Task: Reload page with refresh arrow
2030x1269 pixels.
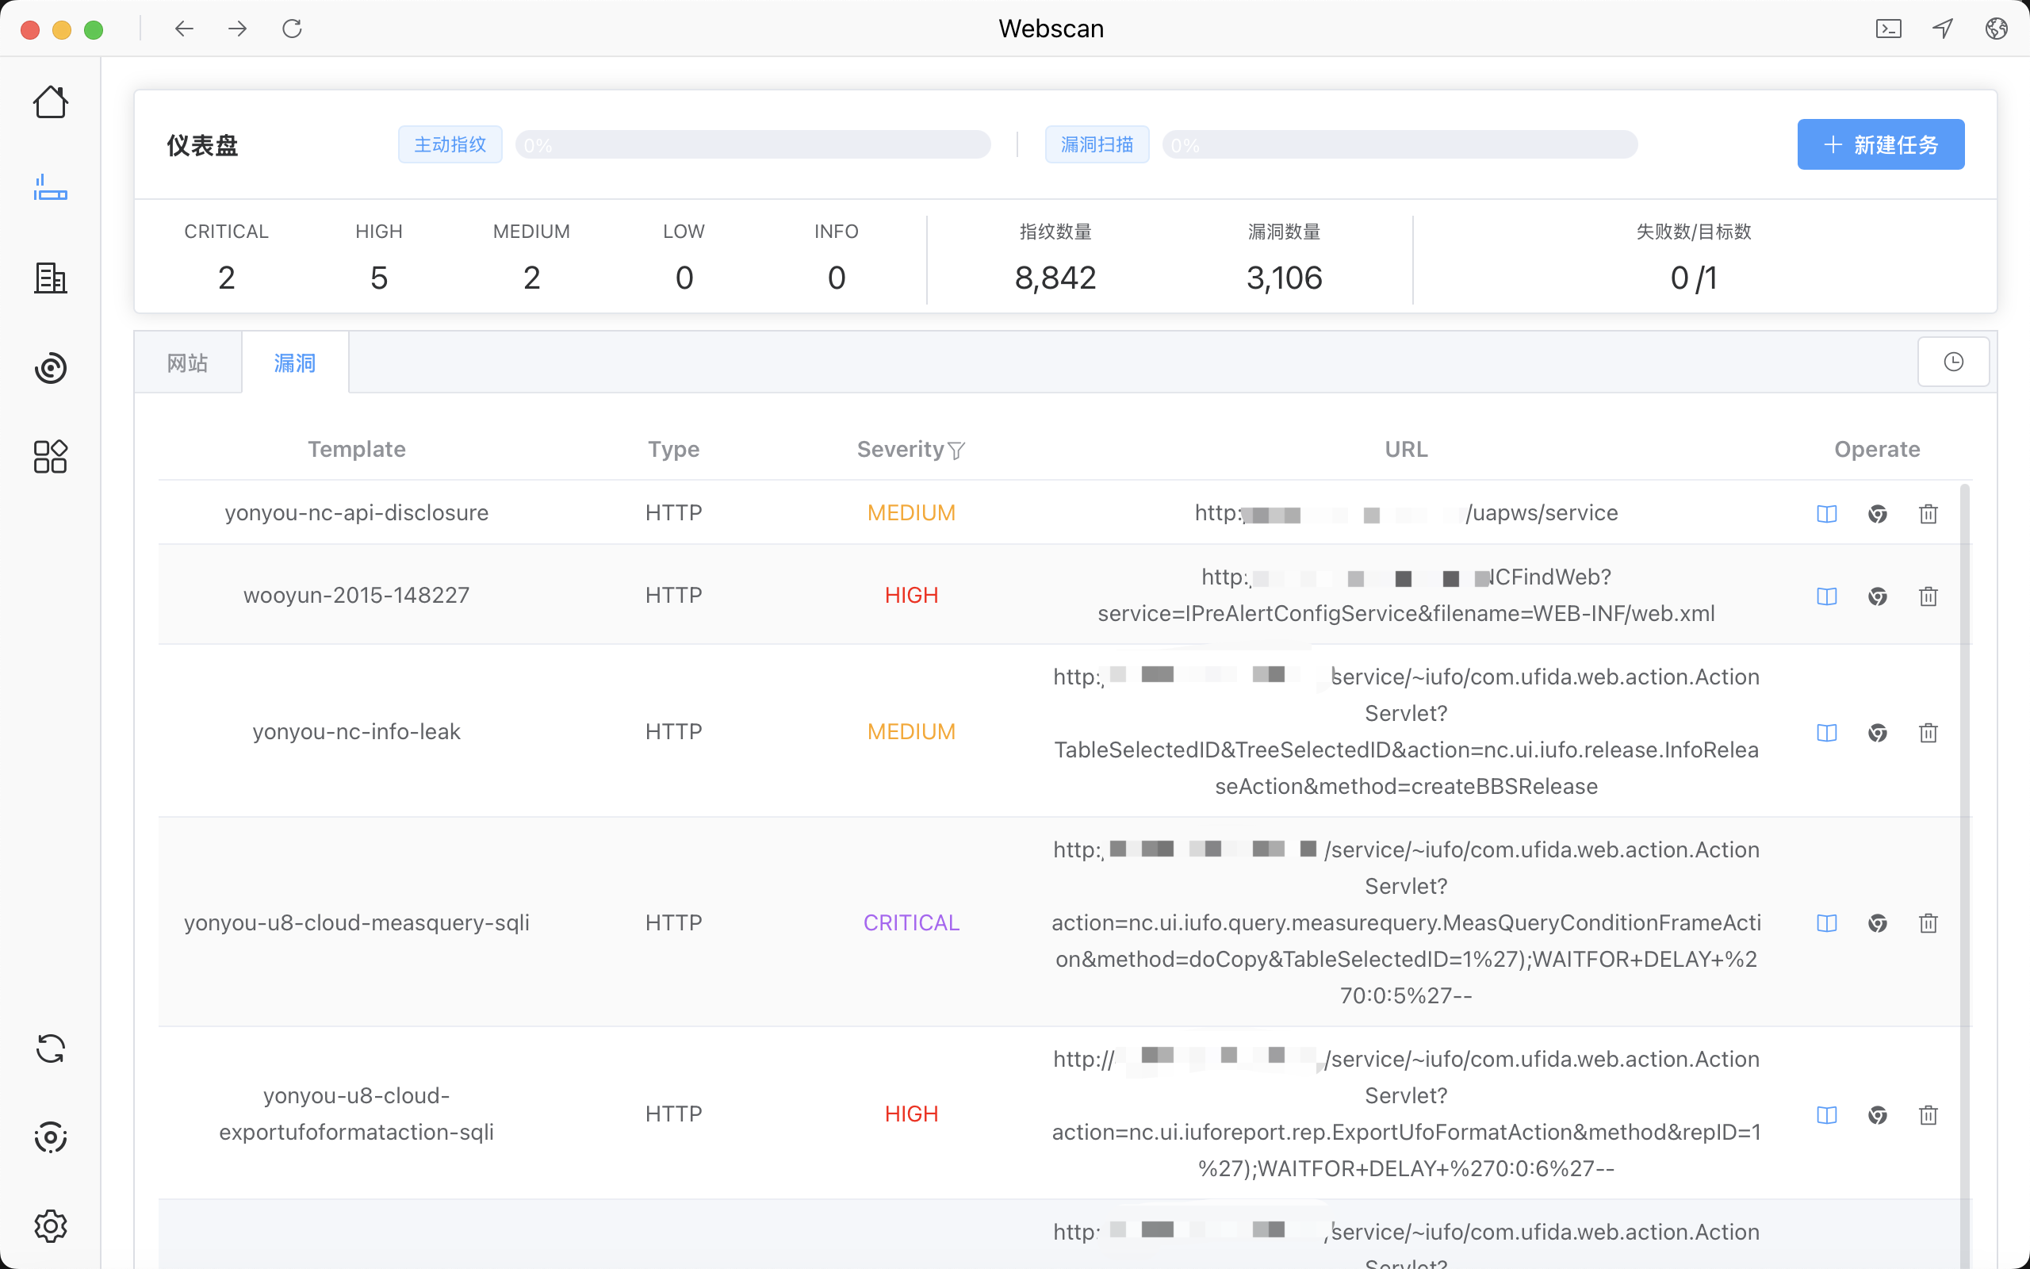Action: click(x=292, y=29)
